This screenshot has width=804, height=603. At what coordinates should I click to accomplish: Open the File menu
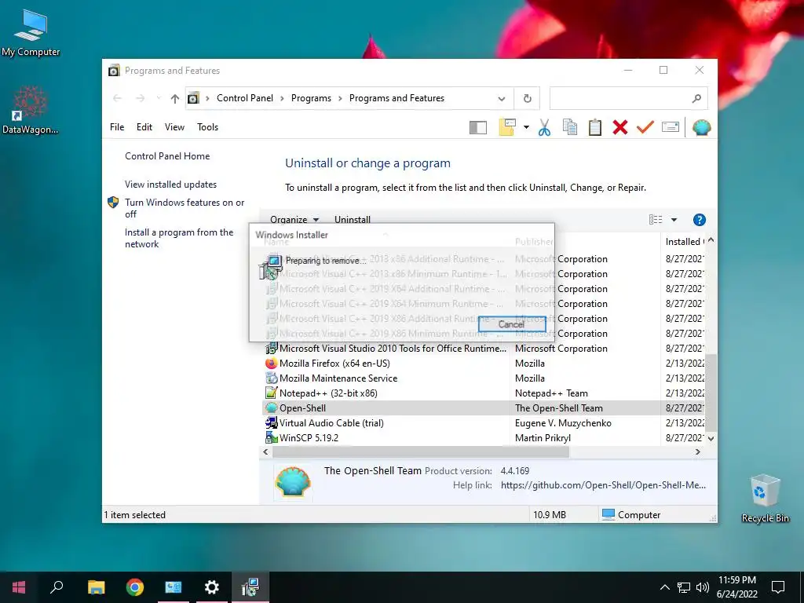[x=117, y=127]
